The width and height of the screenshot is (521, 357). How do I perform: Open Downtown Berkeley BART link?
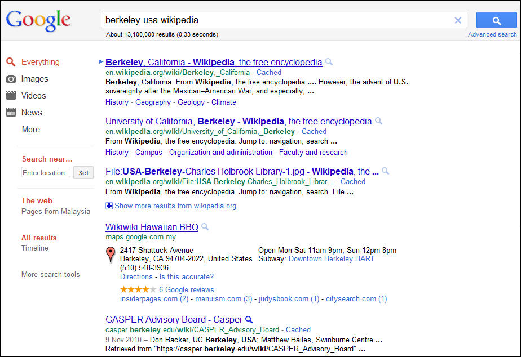pos(332,259)
